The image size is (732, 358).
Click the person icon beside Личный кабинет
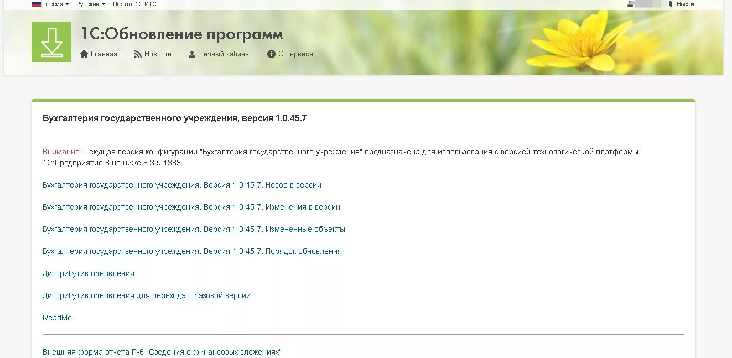coord(192,54)
